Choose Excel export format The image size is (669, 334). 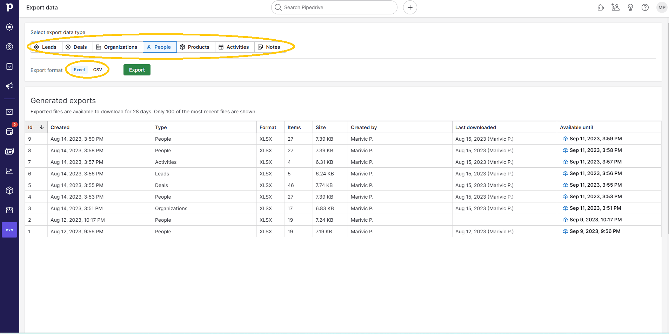click(79, 70)
